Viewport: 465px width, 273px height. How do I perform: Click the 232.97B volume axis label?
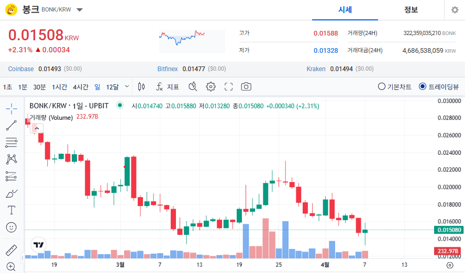tap(449, 251)
